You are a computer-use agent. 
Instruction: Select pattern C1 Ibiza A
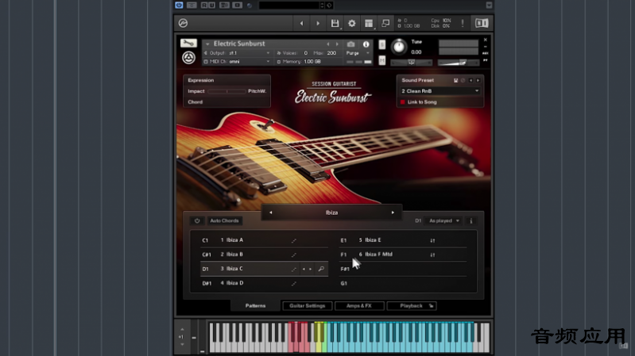[x=264, y=240]
